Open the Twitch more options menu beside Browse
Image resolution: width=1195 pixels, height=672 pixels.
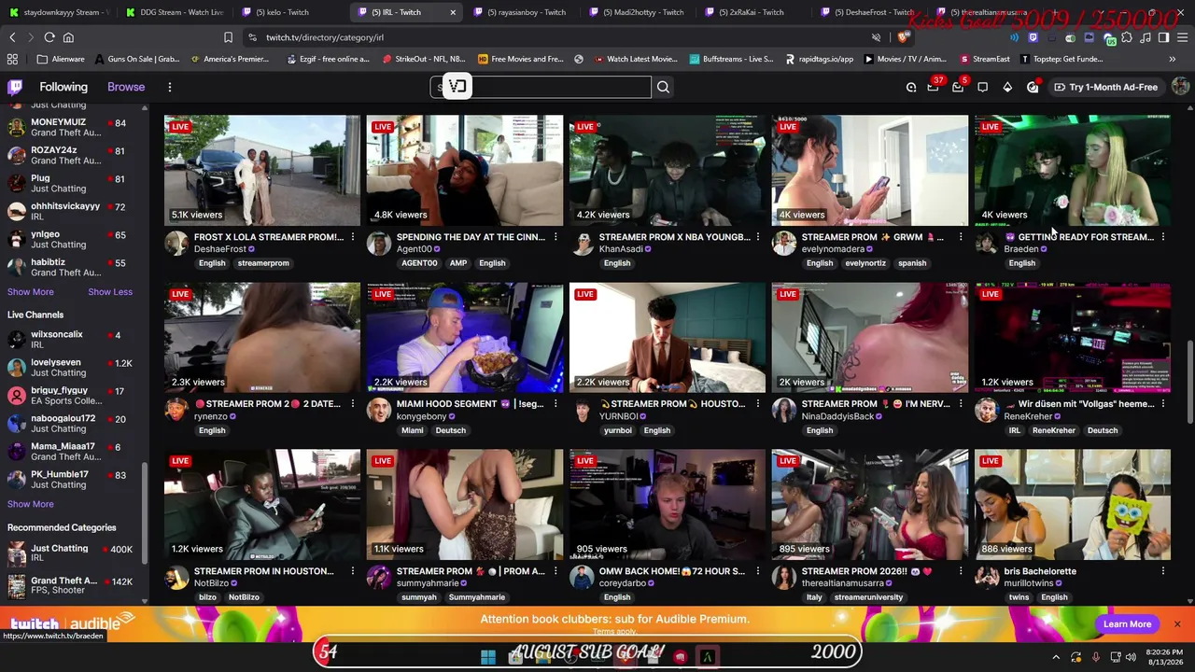click(170, 87)
